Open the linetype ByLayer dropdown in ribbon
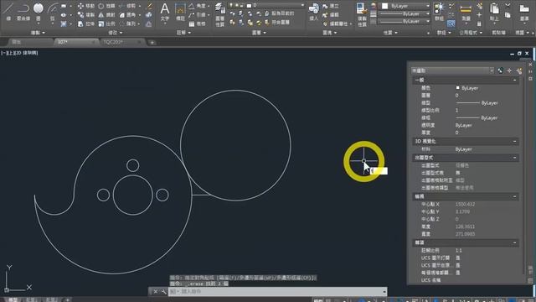Viewport: 536px width, 302px height. 405,21
